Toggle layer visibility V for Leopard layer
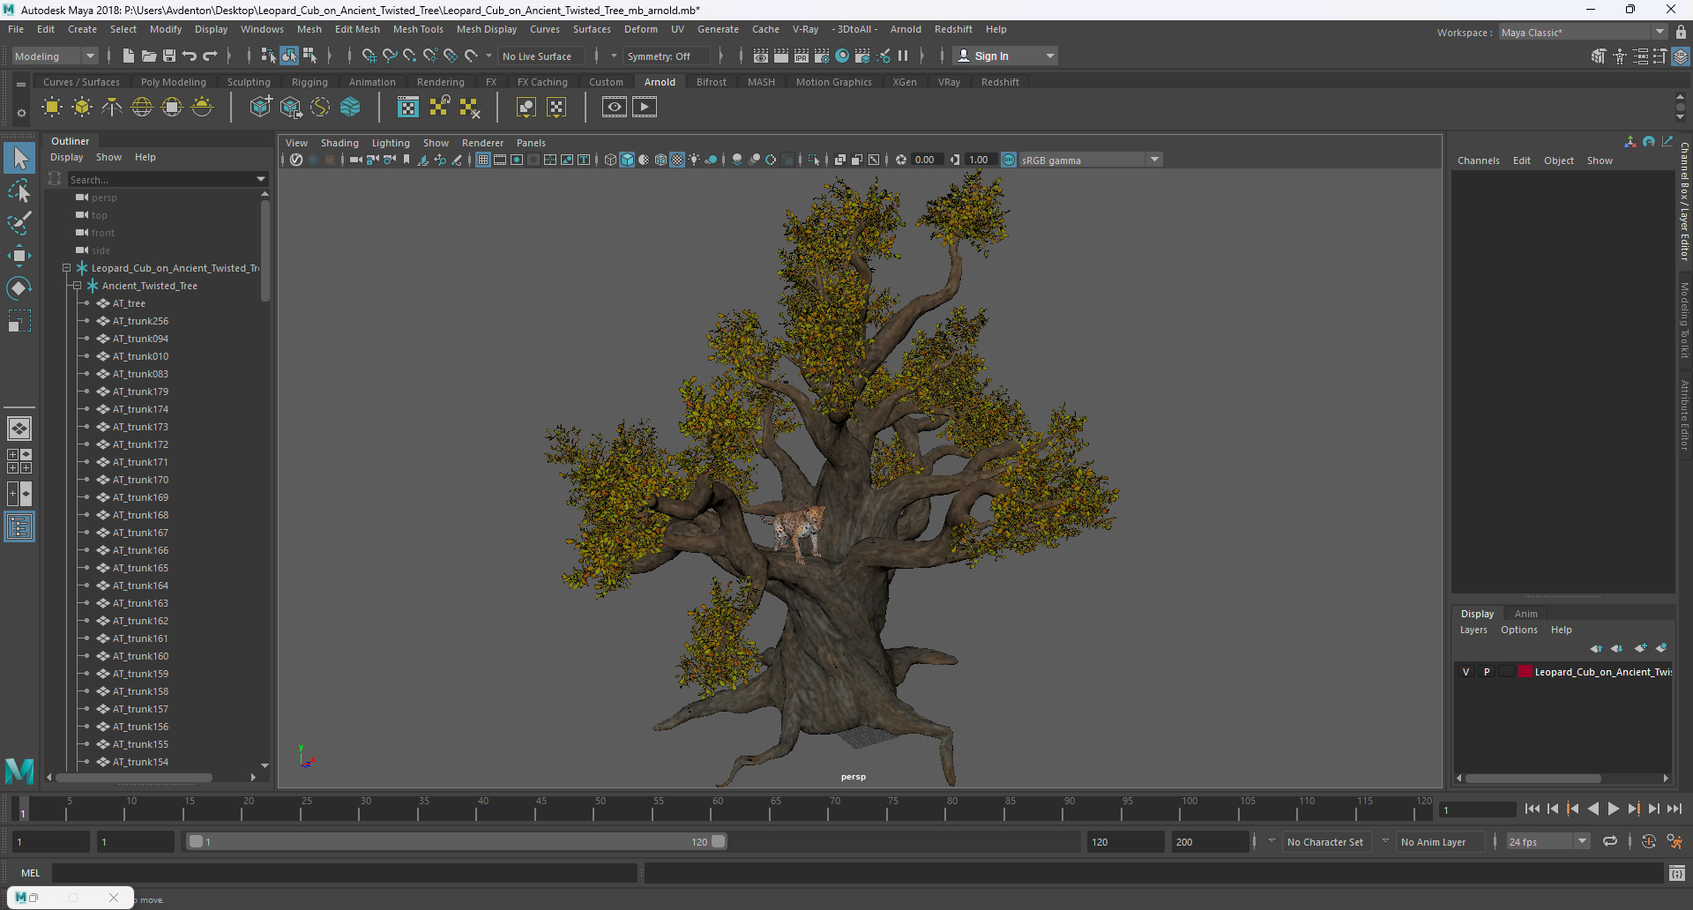 click(x=1466, y=672)
